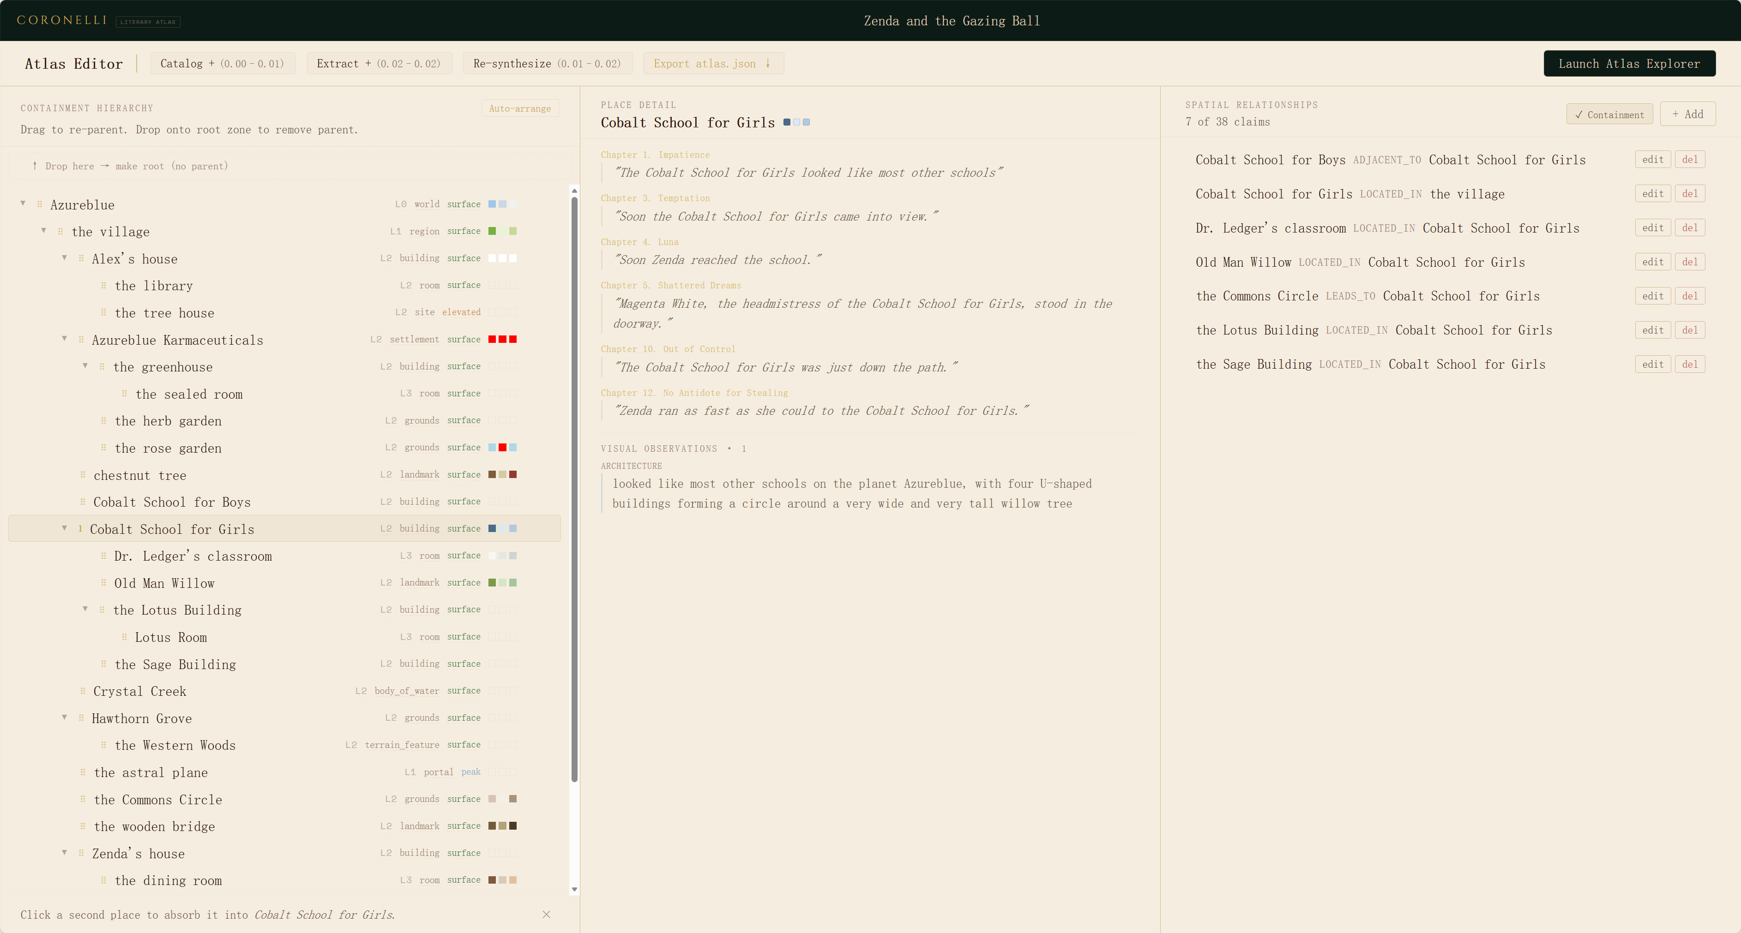
Task: Click the red color swatches on Azureblue Karmaceuticals
Action: pyautogui.click(x=502, y=339)
